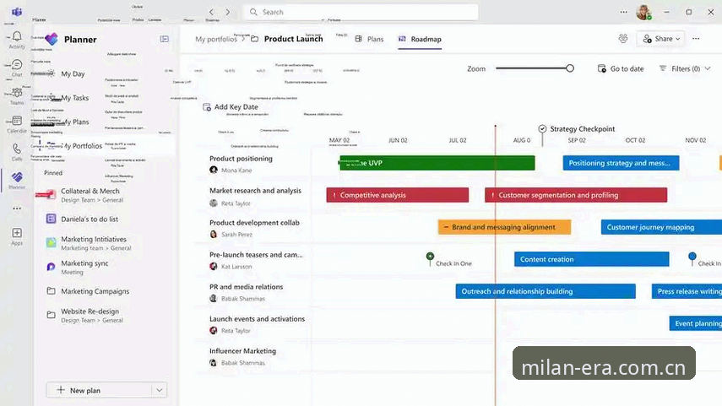Switch to the Roadmap tab

pos(420,39)
